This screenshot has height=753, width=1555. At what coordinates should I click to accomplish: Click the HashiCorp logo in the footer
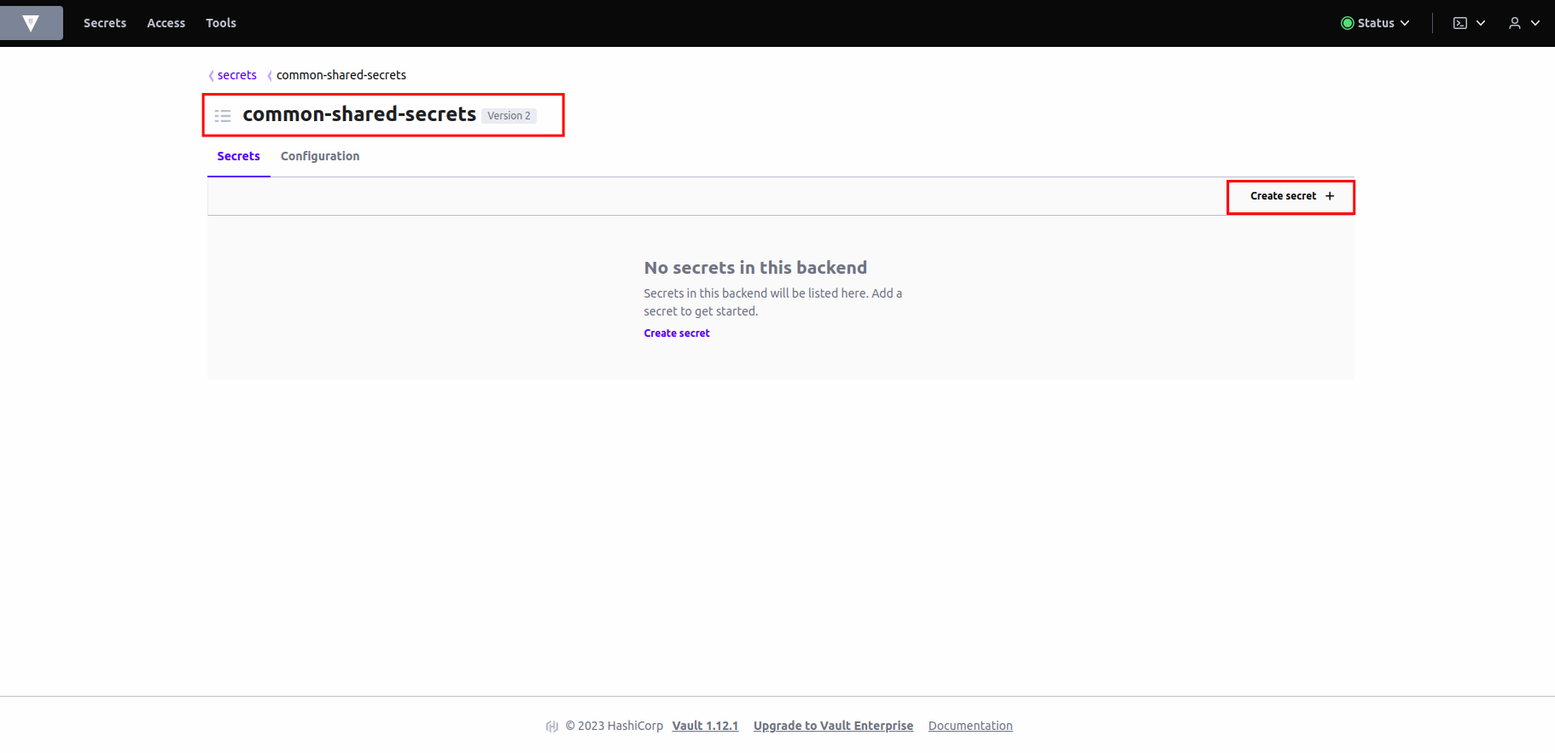(x=552, y=726)
